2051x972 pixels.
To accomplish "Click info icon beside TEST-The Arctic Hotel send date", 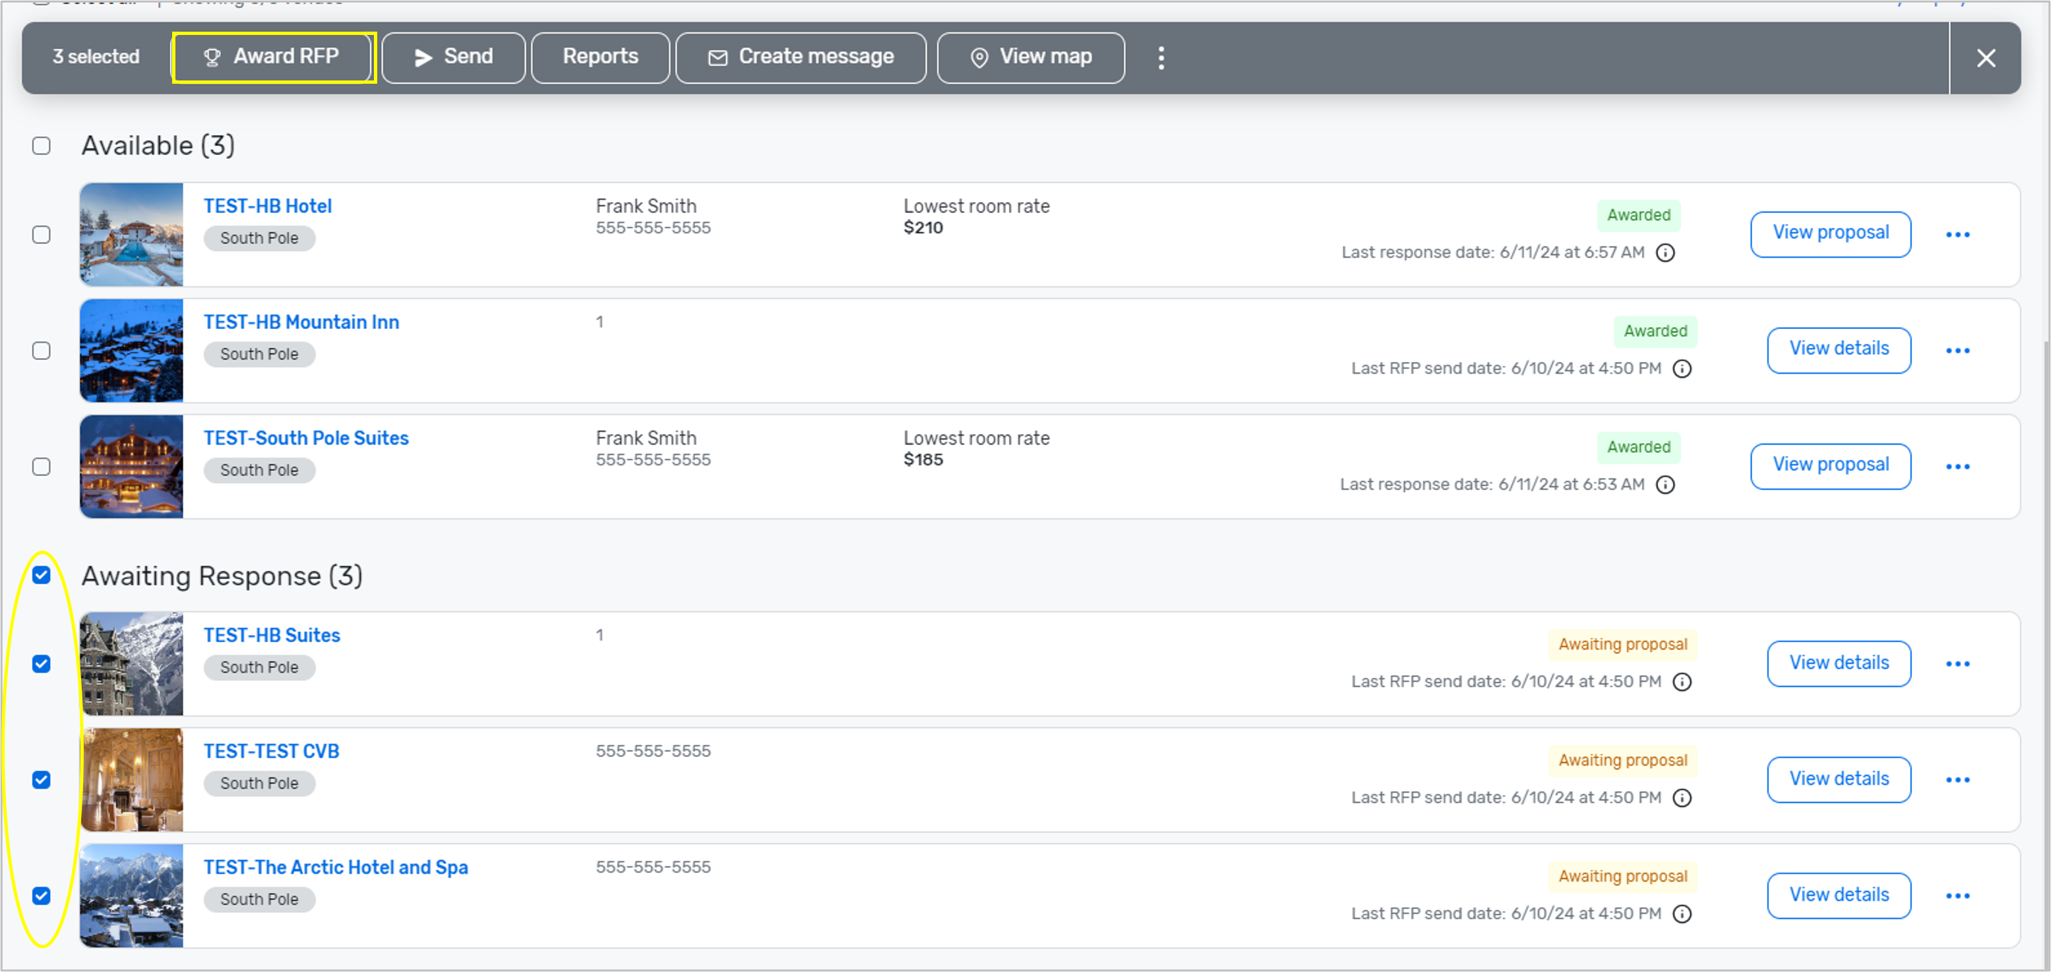I will [x=1682, y=914].
